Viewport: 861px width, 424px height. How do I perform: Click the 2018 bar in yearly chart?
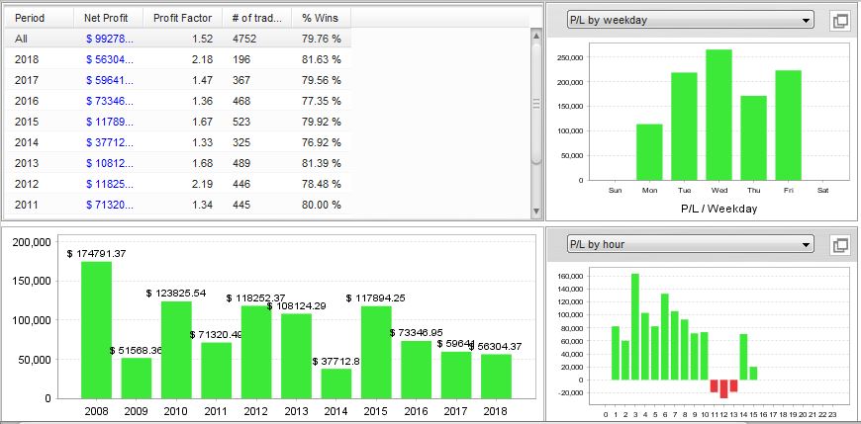pyautogui.click(x=497, y=377)
